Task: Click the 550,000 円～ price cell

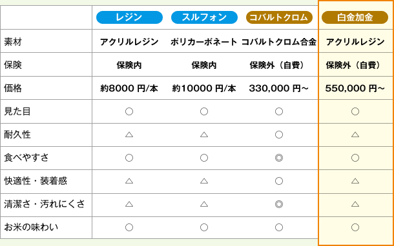Action: pos(355,88)
